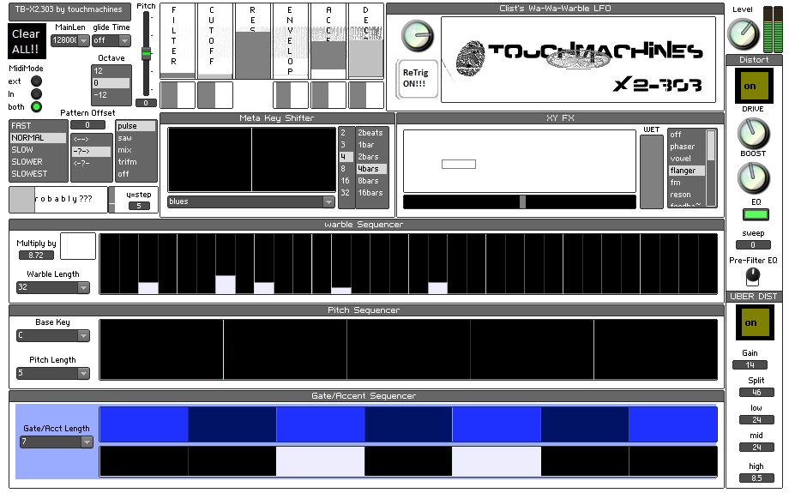Select 2beats in Meta Key Shifter

coord(371,133)
